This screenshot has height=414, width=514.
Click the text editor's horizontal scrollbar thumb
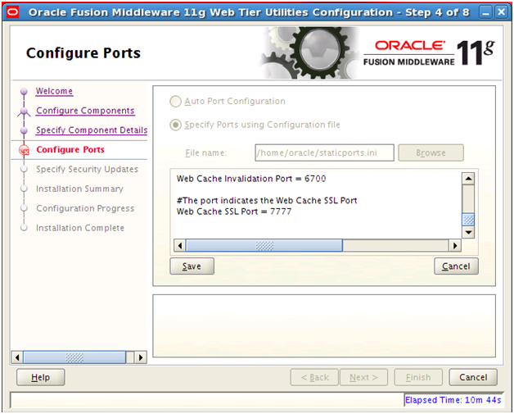coord(264,246)
